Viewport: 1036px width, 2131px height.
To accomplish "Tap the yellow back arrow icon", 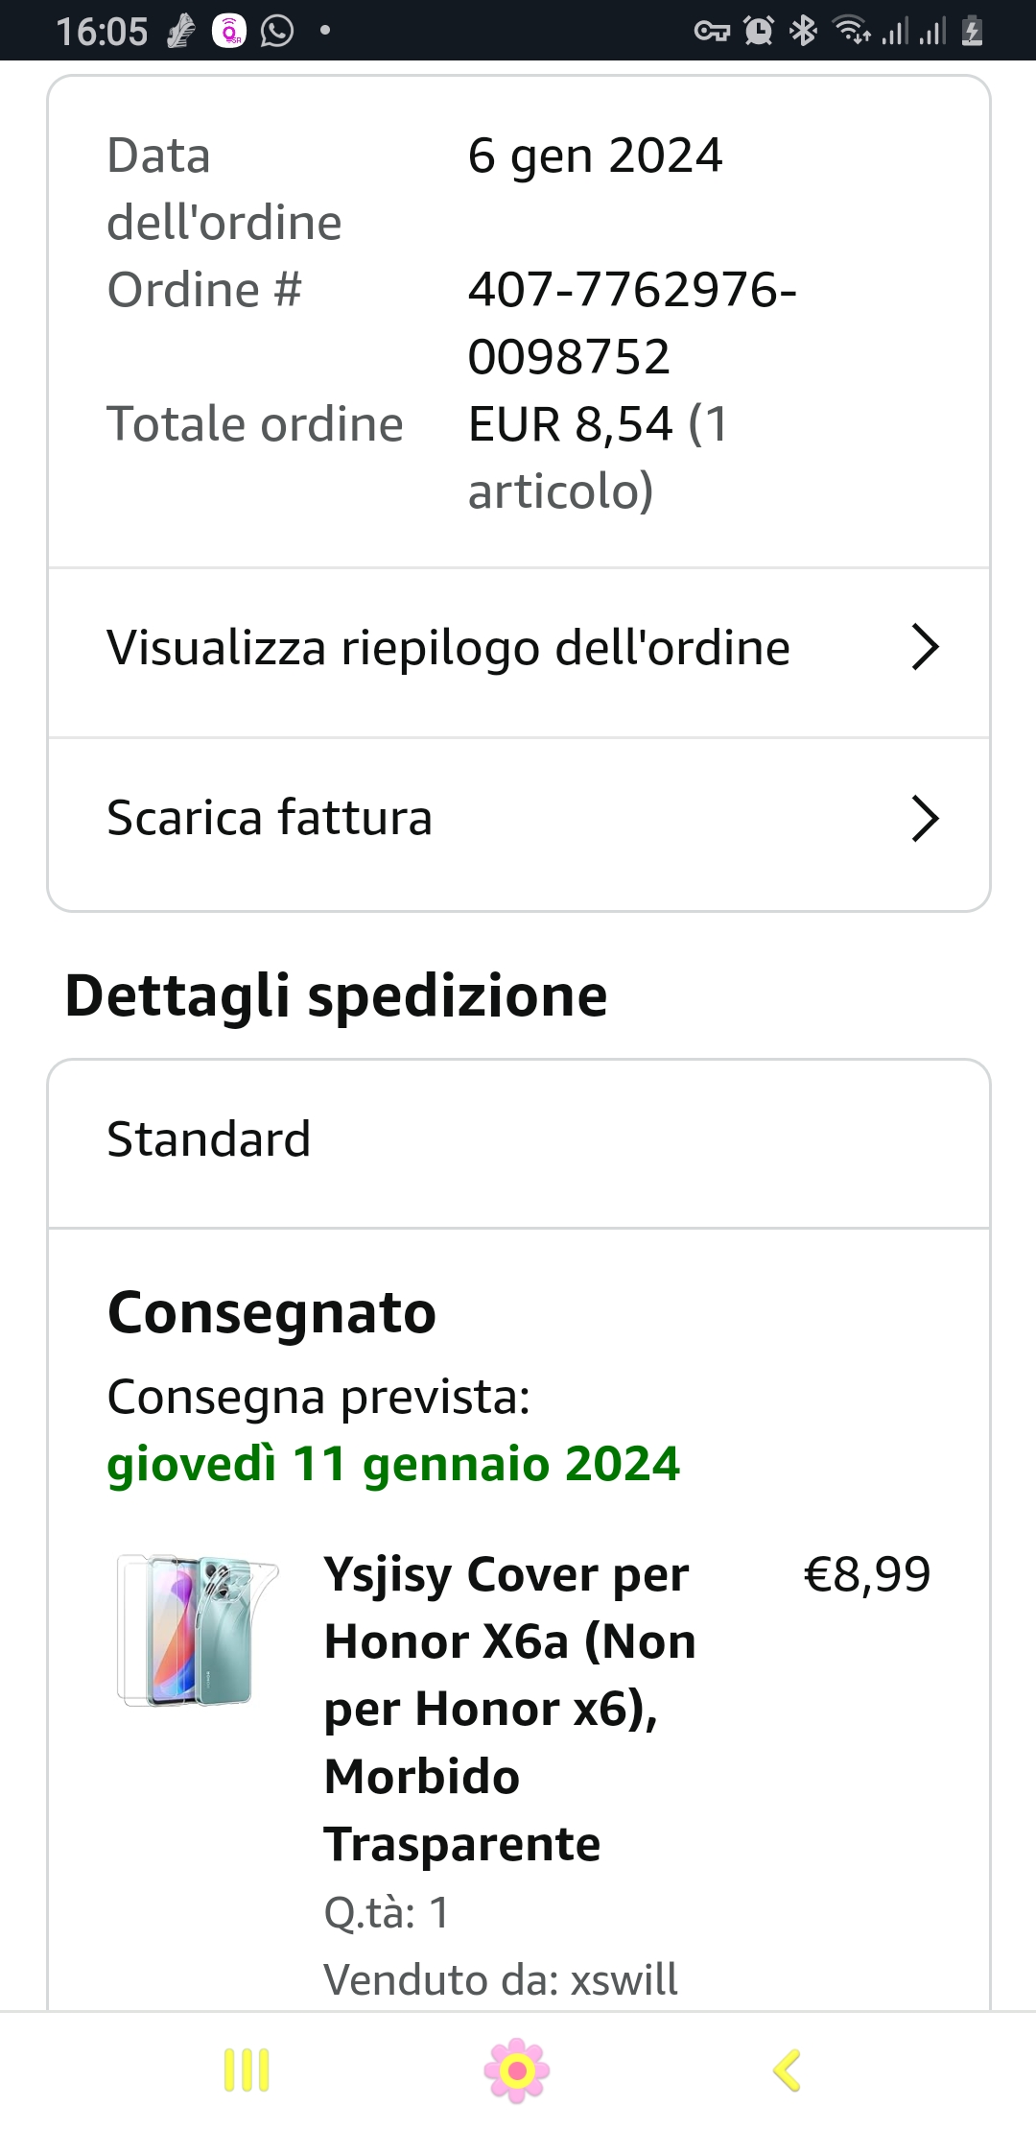I will coord(787,2070).
